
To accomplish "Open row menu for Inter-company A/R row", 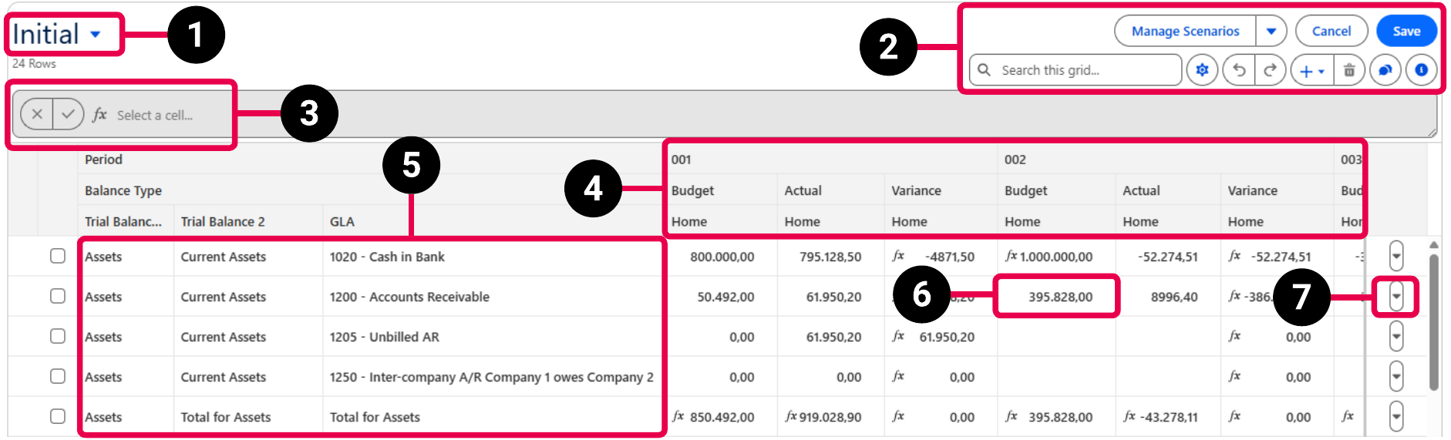I will tap(1396, 376).
